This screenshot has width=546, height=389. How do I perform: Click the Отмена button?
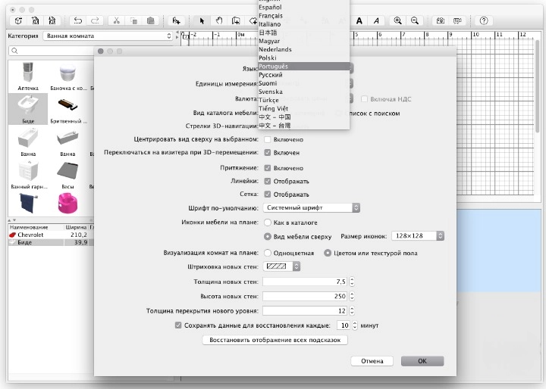[372, 361]
